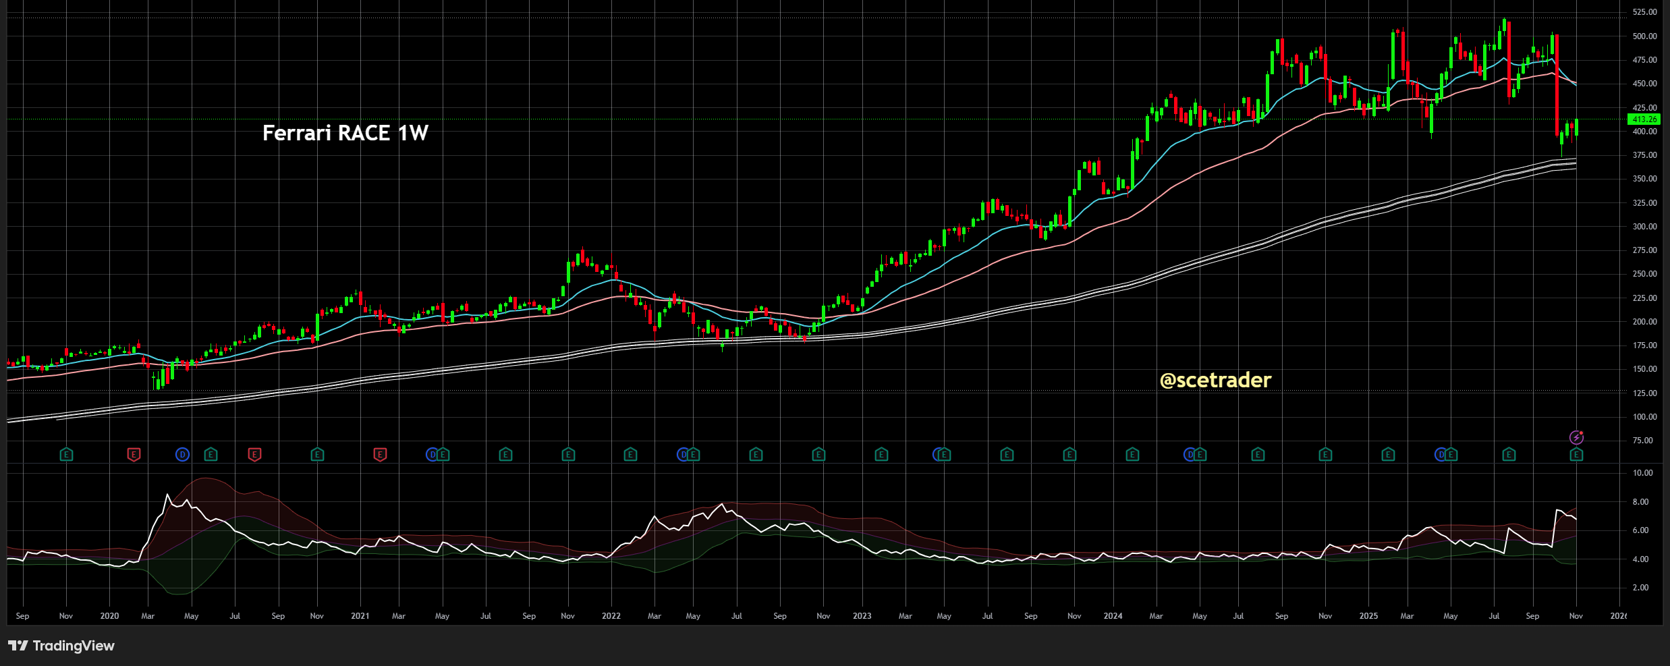
Task: Select the red E earnings badge below early 2020
Action: pos(134,455)
